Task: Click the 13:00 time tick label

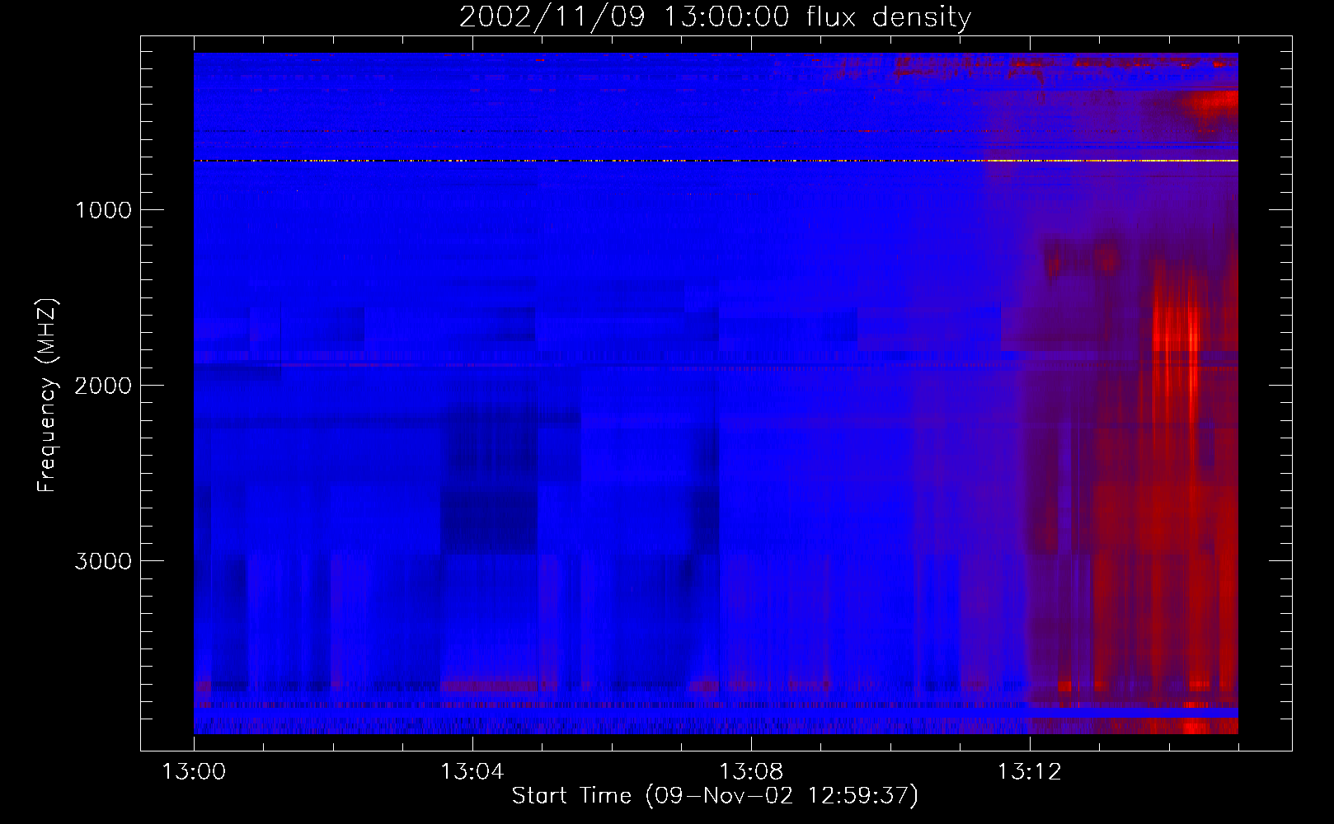Action: click(194, 772)
